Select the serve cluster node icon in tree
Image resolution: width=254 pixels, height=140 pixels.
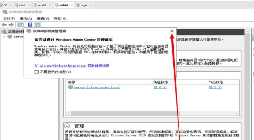[10, 36]
